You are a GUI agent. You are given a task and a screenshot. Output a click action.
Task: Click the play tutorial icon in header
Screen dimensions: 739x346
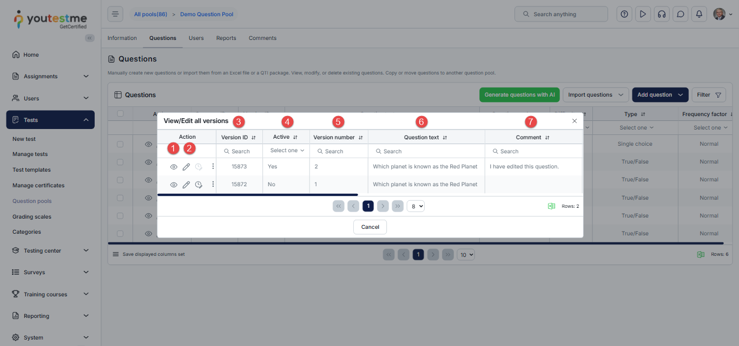tap(643, 14)
